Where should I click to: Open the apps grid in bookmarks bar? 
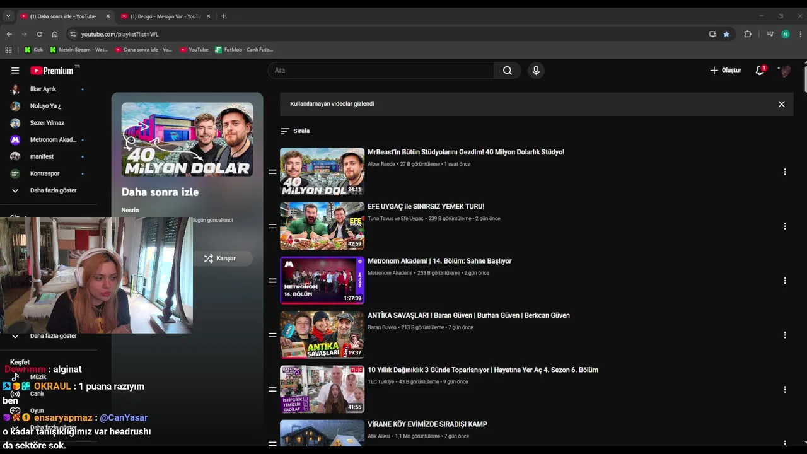(x=8, y=50)
